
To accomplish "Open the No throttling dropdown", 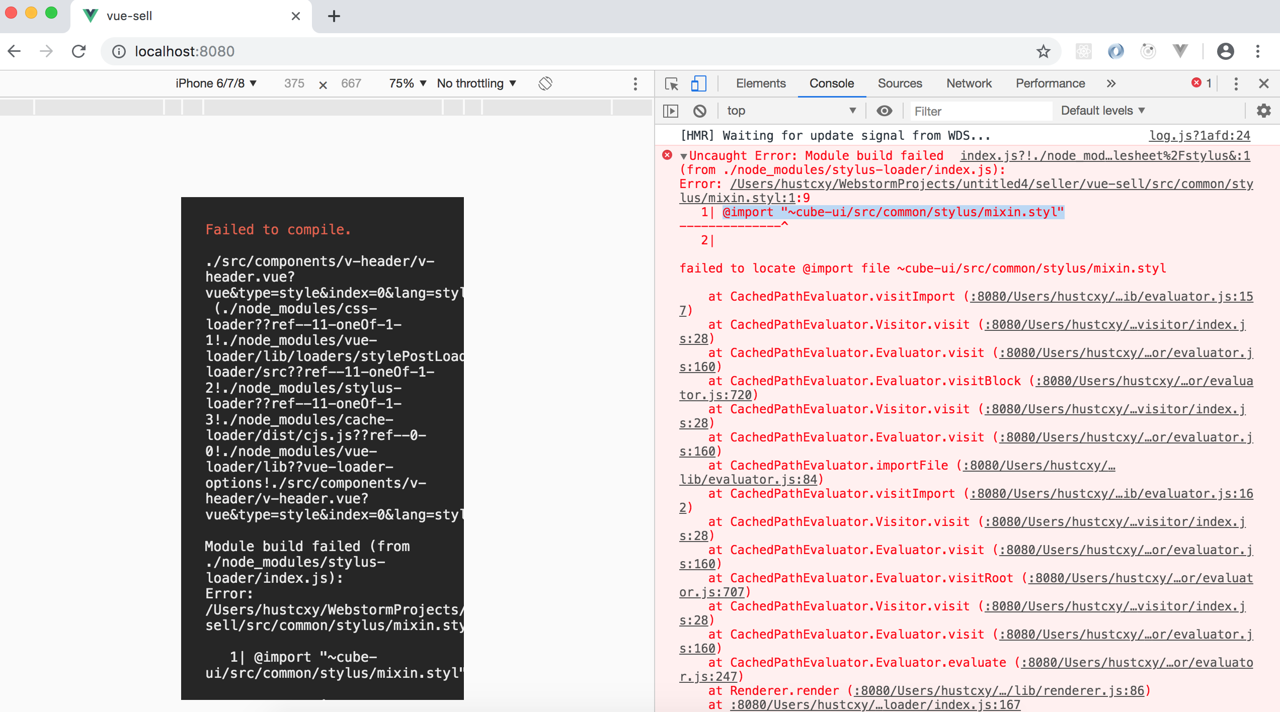I will [x=476, y=83].
